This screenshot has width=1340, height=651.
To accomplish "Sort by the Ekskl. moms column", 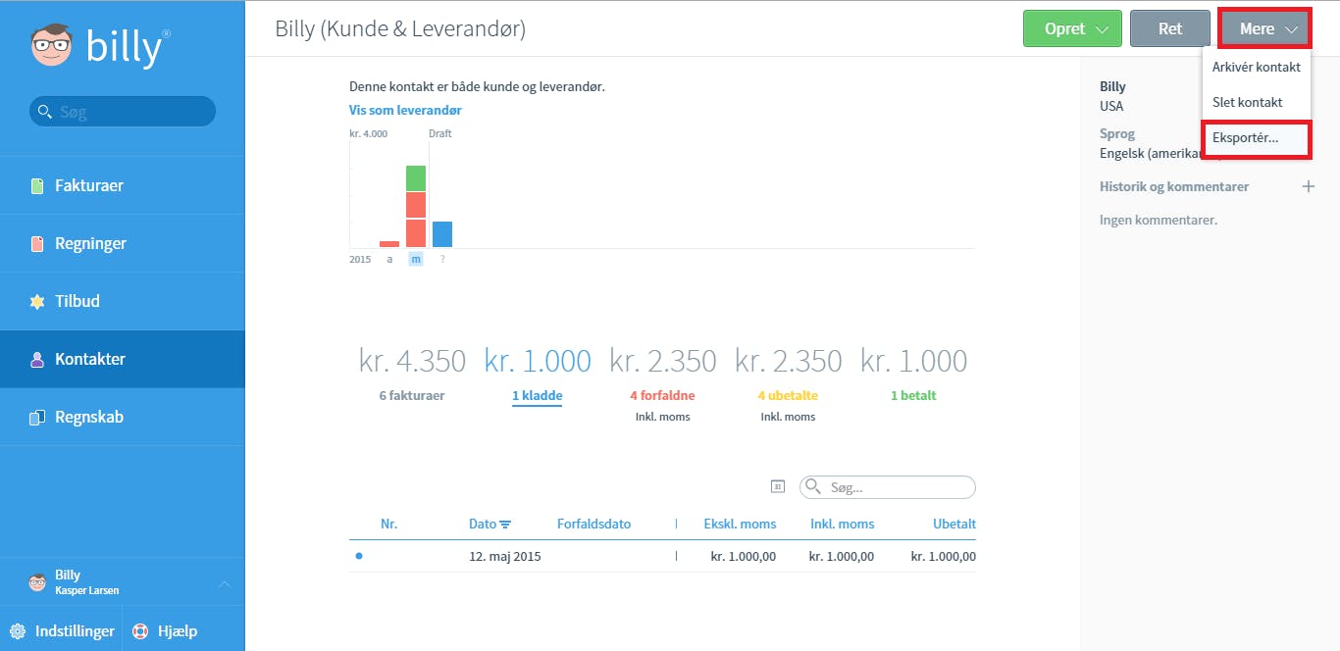I will 740,524.
